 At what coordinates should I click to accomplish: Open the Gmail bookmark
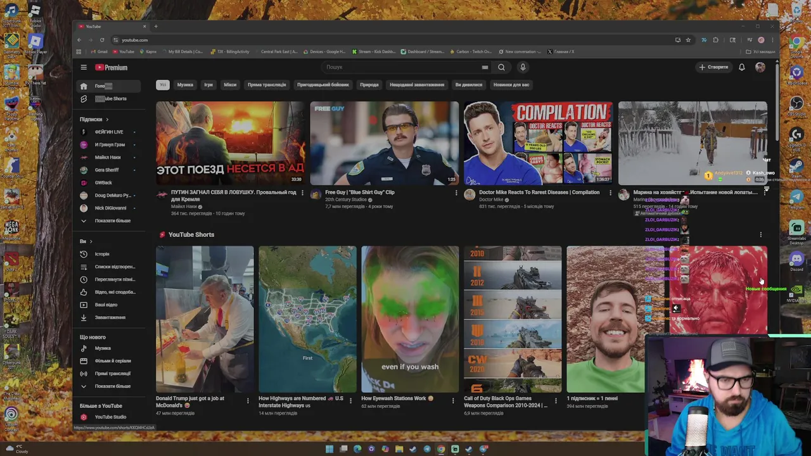(x=99, y=52)
